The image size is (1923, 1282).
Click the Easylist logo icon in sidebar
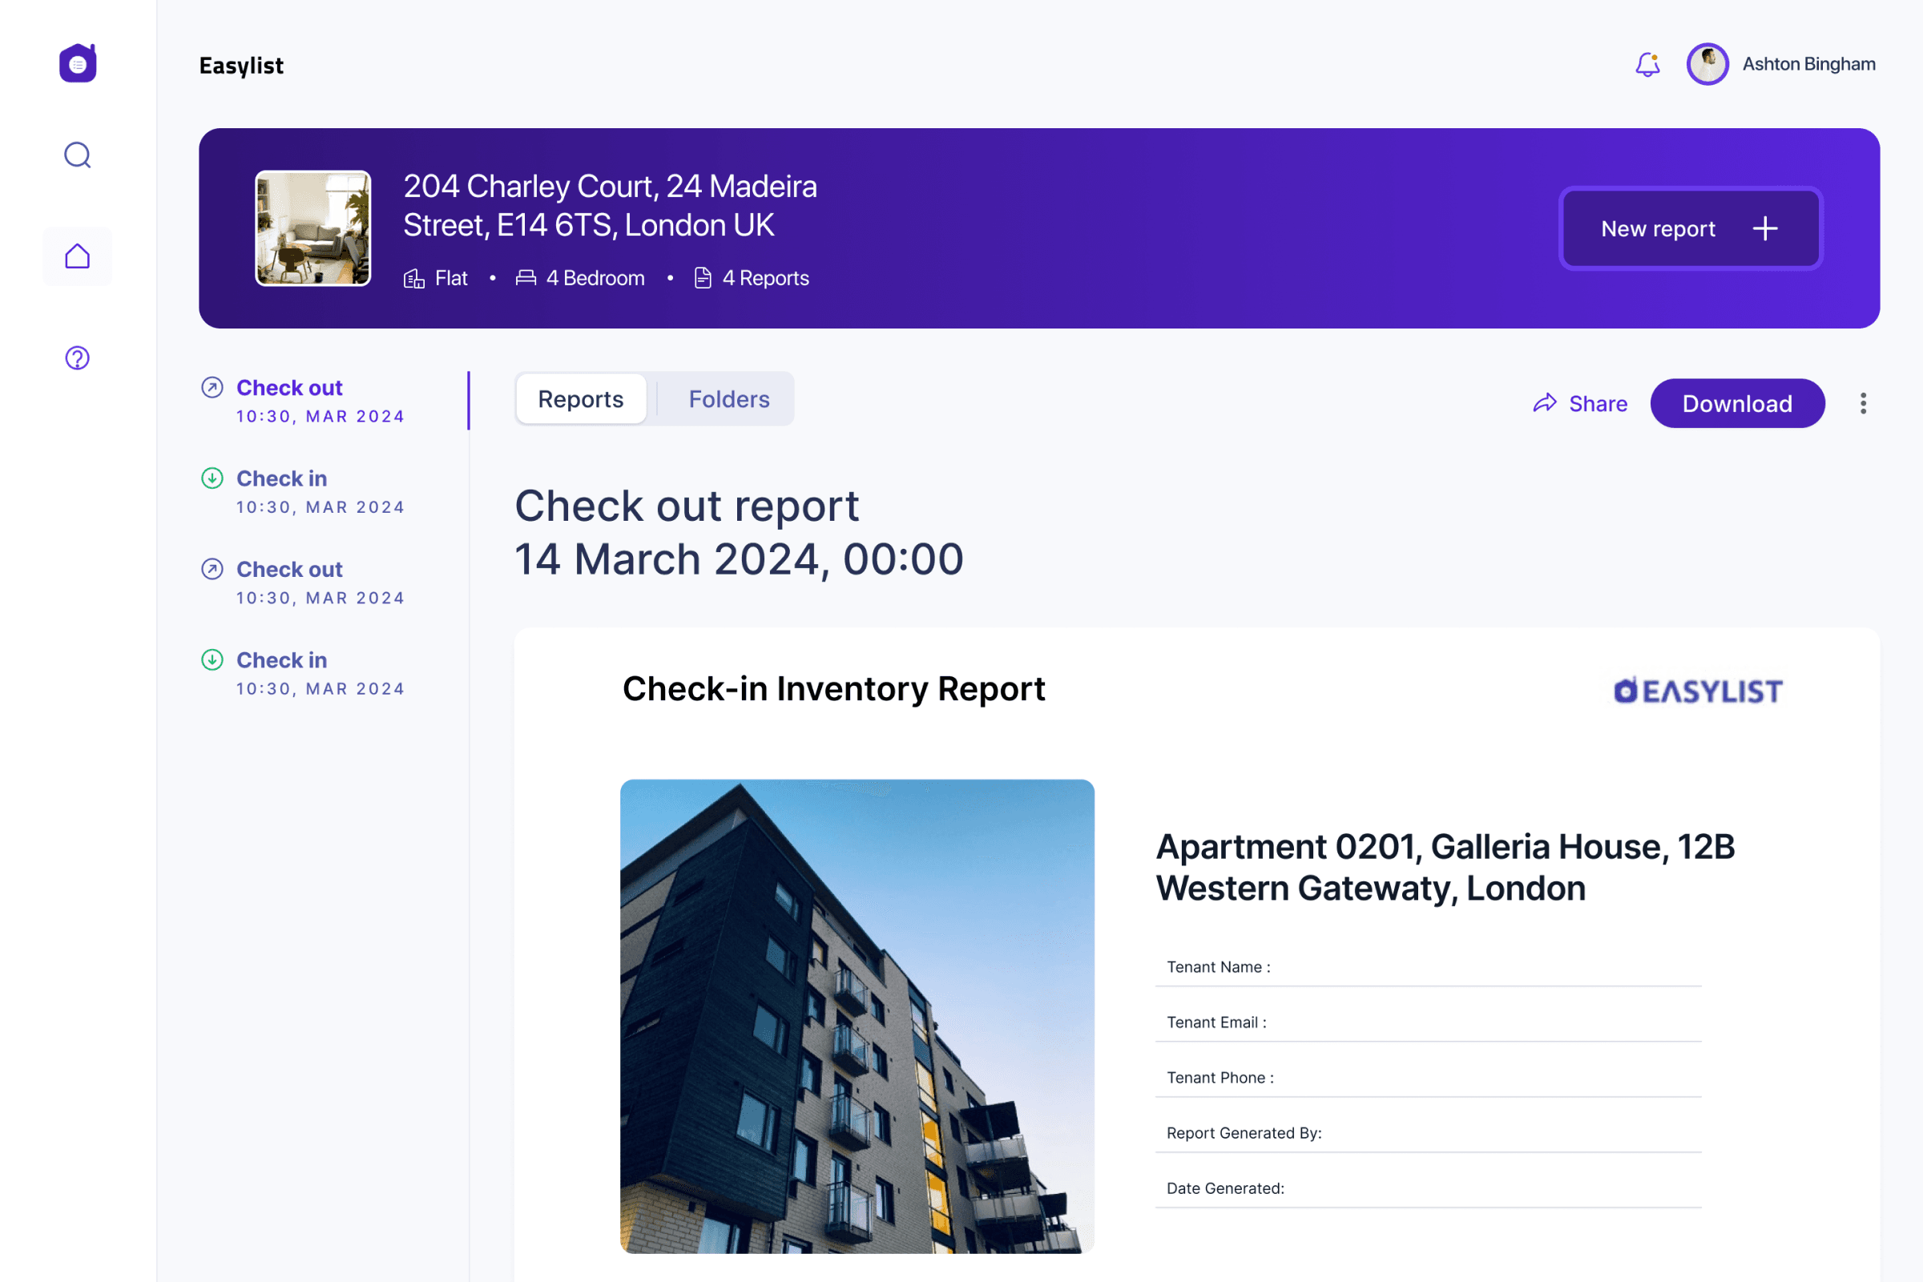point(78,64)
